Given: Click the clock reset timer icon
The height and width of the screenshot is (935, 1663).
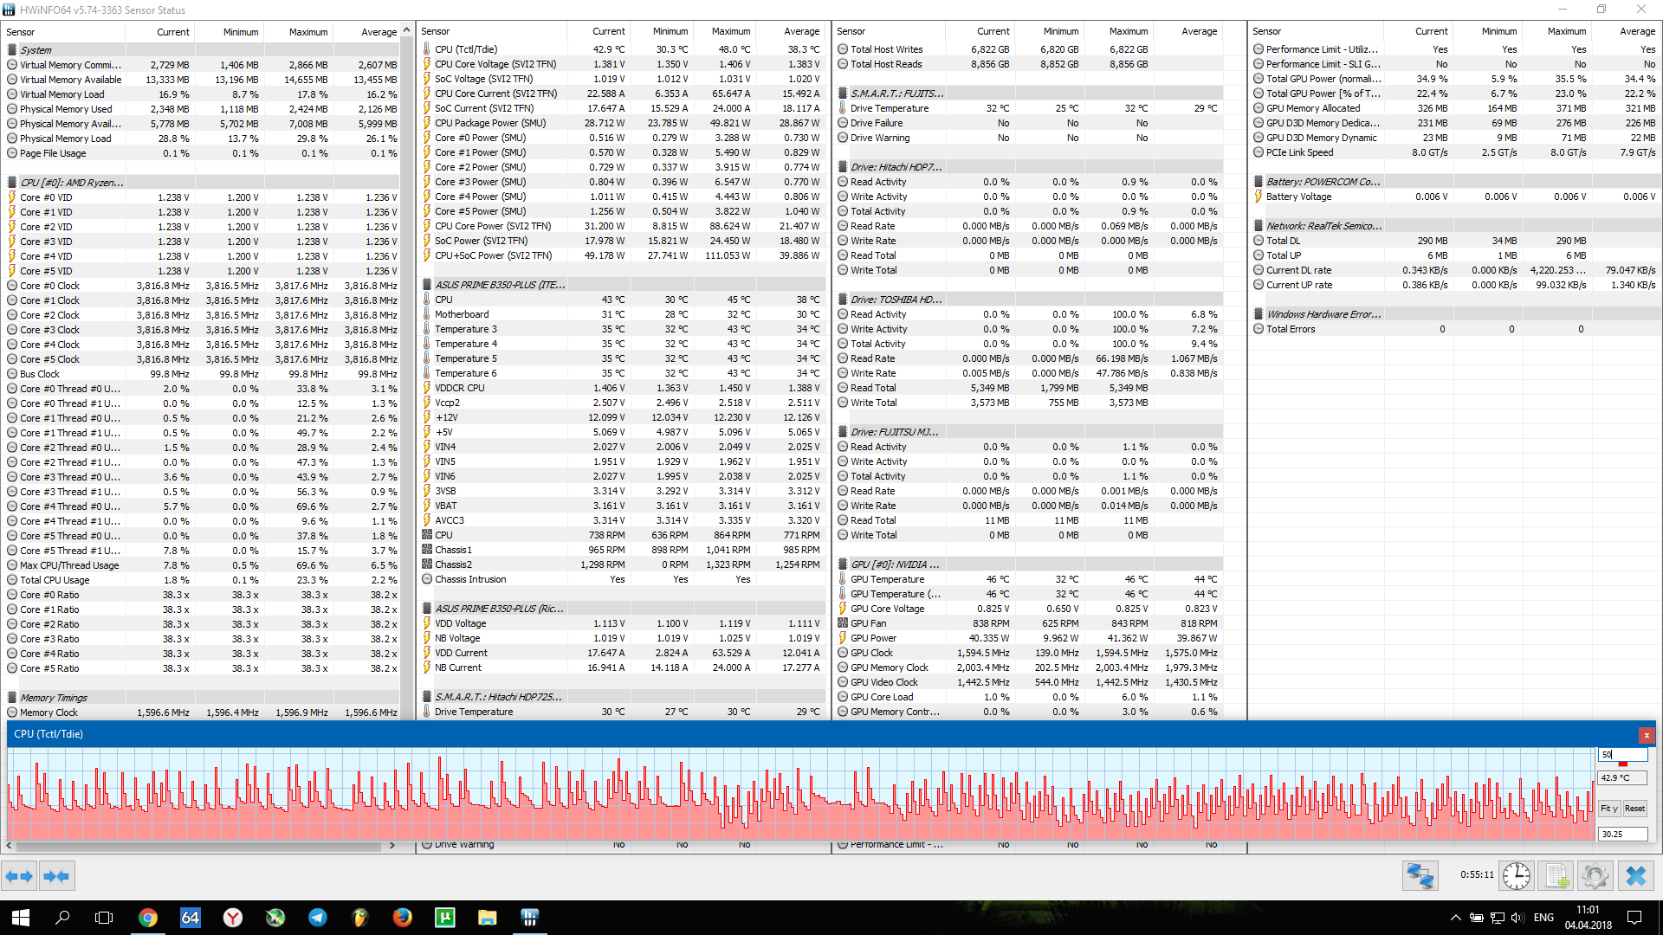Looking at the screenshot, I should (x=1516, y=876).
